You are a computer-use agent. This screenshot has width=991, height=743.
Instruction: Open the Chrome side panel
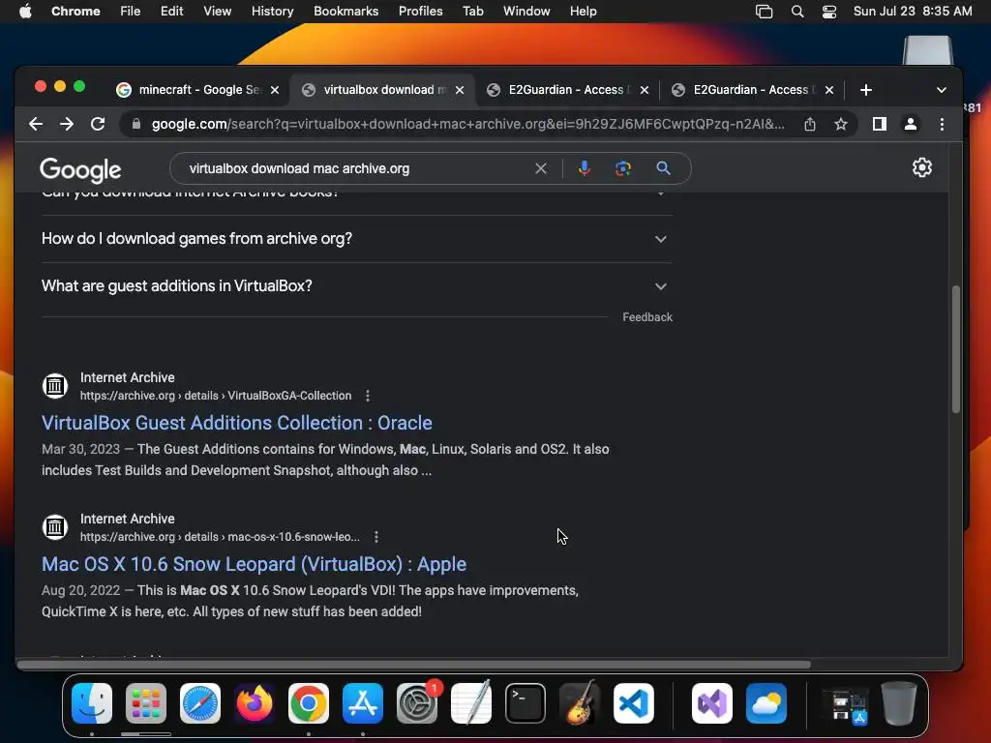coord(879,124)
